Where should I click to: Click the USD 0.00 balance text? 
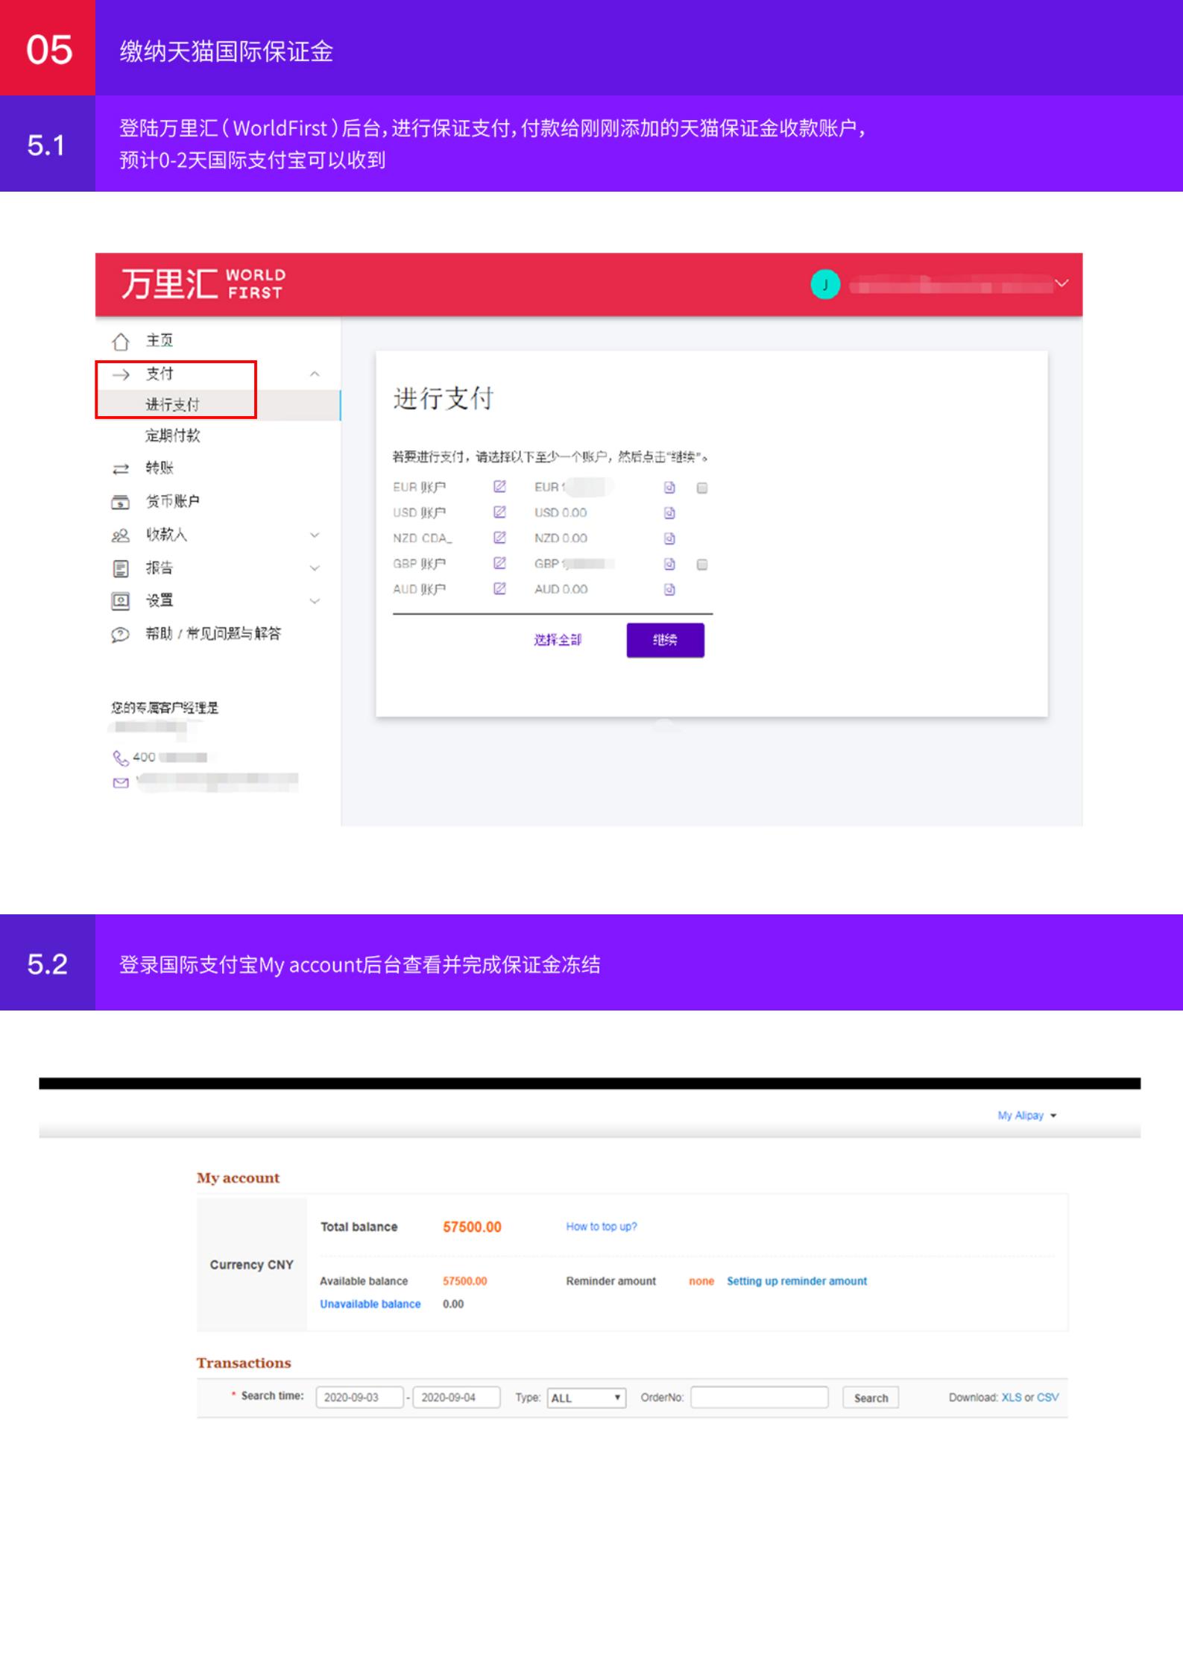click(x=561, y=513)
